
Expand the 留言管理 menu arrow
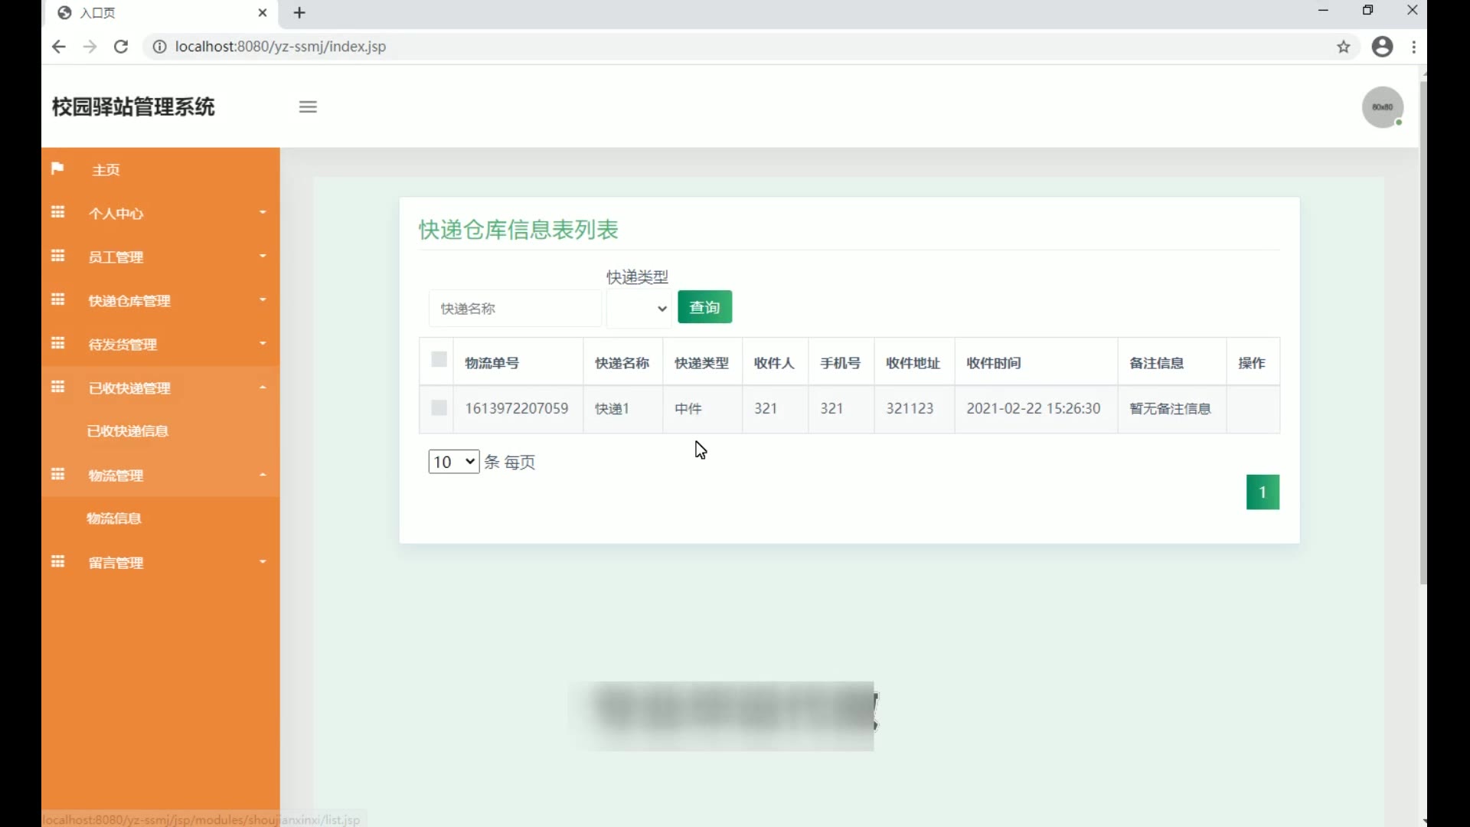[263, 561]
